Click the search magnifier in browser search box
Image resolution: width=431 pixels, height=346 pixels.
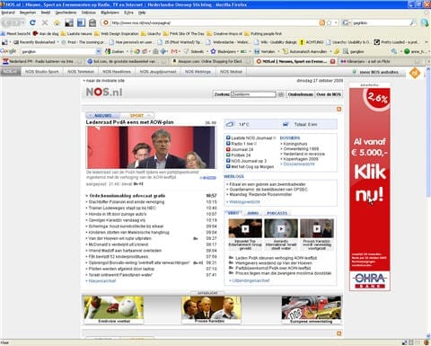point(413,22)
